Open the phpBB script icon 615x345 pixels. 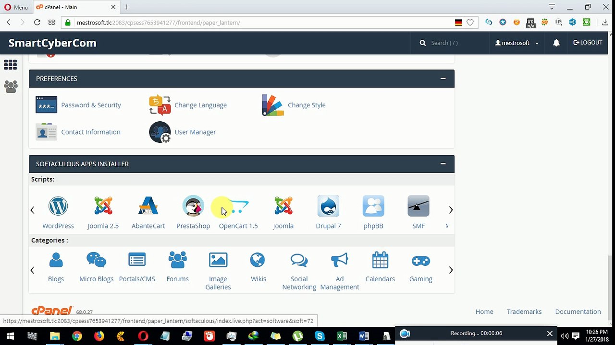tap(373, 206)
